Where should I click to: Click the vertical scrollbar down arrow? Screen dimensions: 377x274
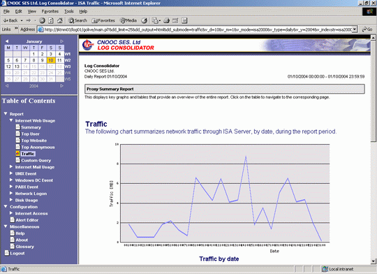(x=373, y=261)
